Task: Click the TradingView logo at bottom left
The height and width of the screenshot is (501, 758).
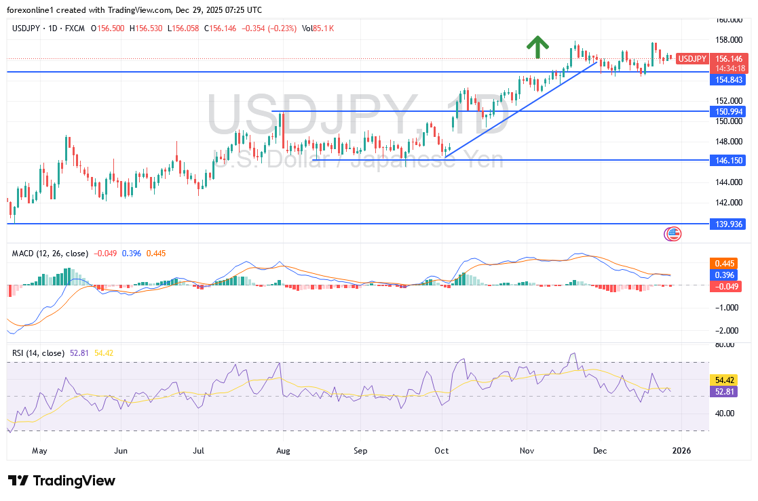Action: [62, 481]
